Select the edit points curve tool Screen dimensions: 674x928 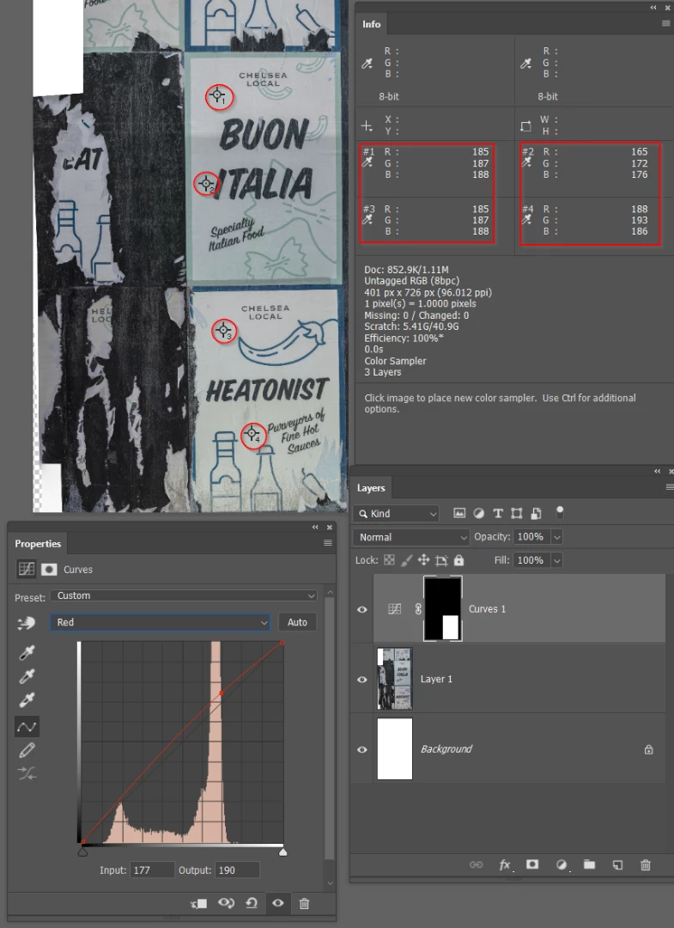point(27,727)
